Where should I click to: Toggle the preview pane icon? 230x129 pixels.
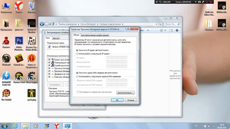pos(171,30)
